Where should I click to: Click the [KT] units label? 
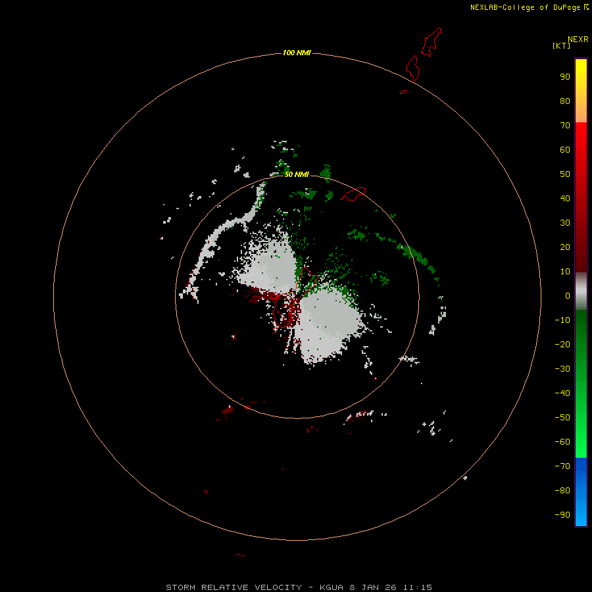562,45
